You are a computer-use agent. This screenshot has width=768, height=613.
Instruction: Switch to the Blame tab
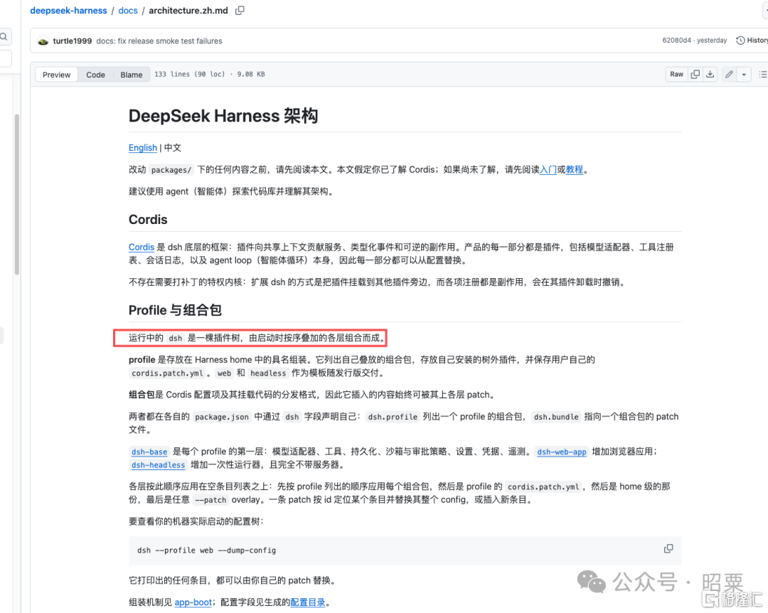coord(132,75)
